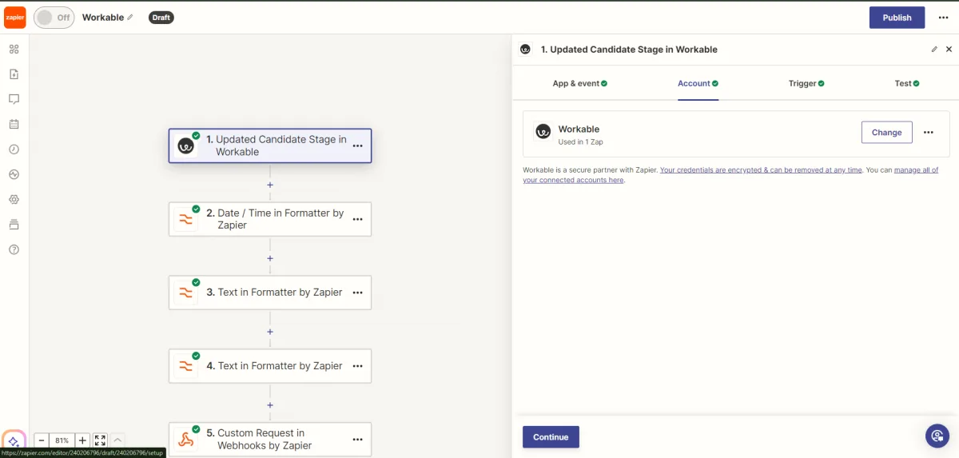This screenshot has width=959, height=458.
Task: Edit the Workable Zap name pencil
Action: pyautogui.click(x=130, y=18)
